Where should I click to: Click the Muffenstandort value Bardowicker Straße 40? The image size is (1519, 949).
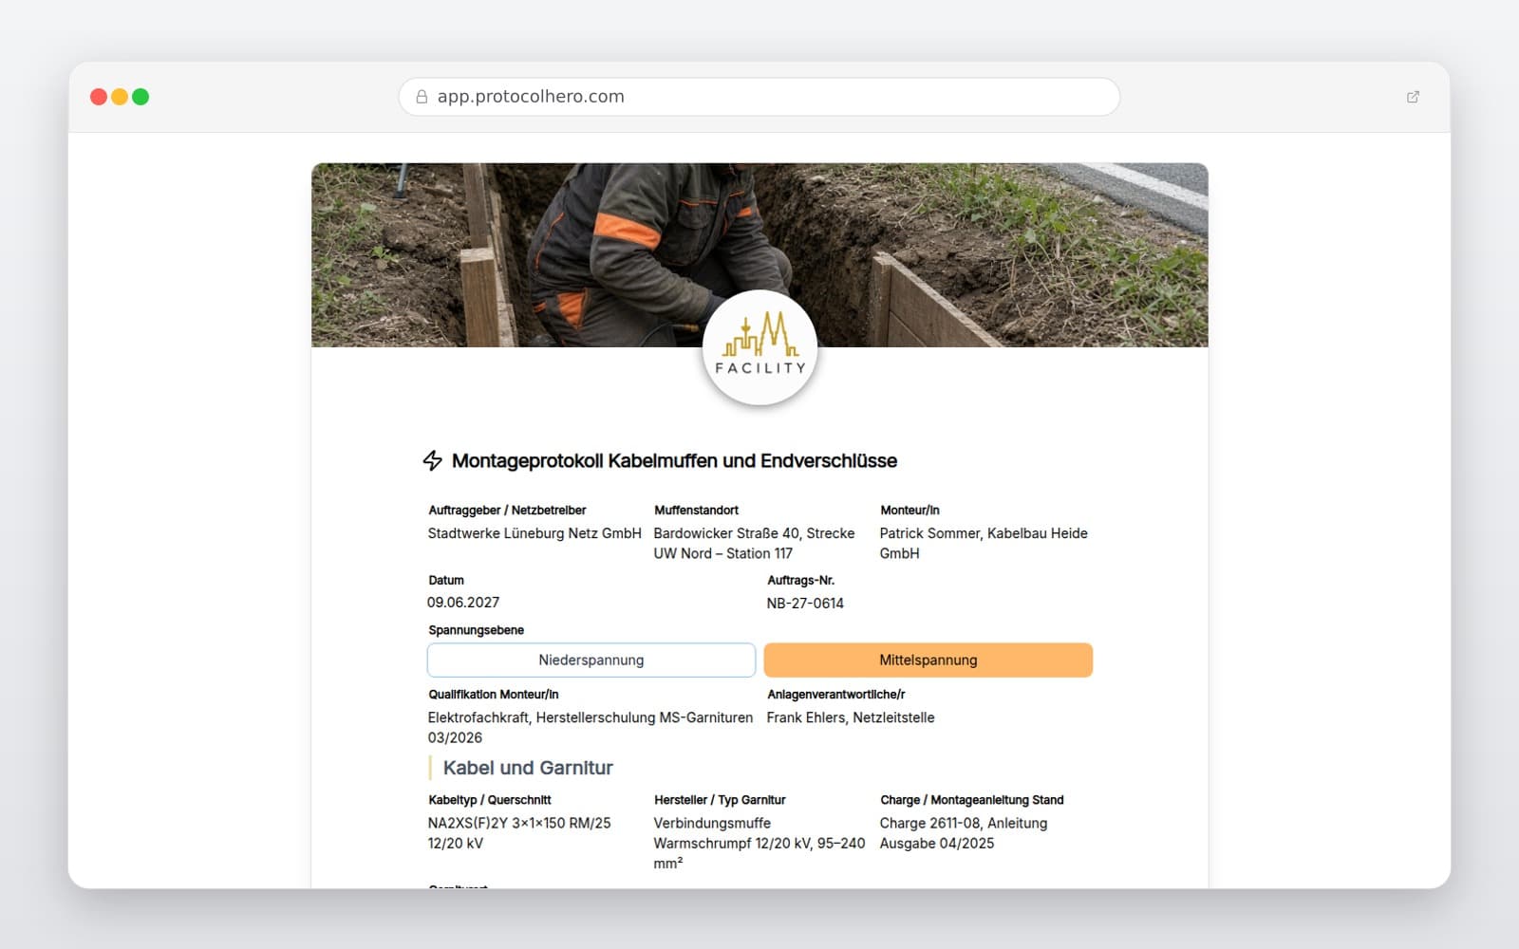tap(755, 543)
